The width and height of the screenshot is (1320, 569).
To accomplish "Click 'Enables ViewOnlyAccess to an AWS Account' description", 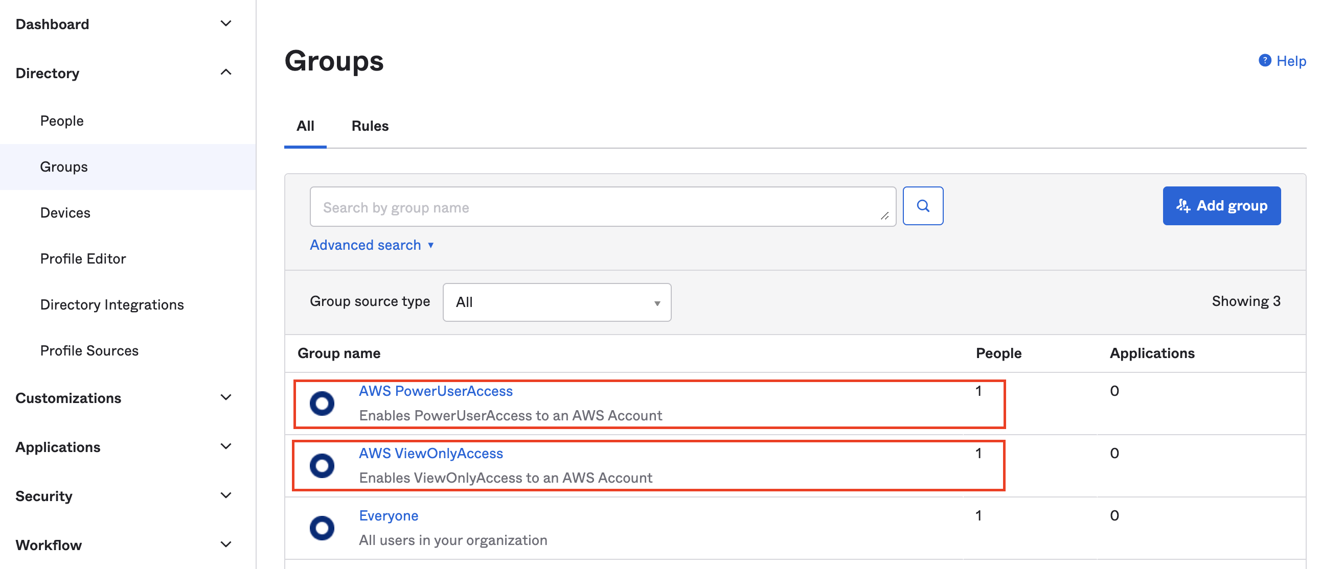I will [506, 479].
